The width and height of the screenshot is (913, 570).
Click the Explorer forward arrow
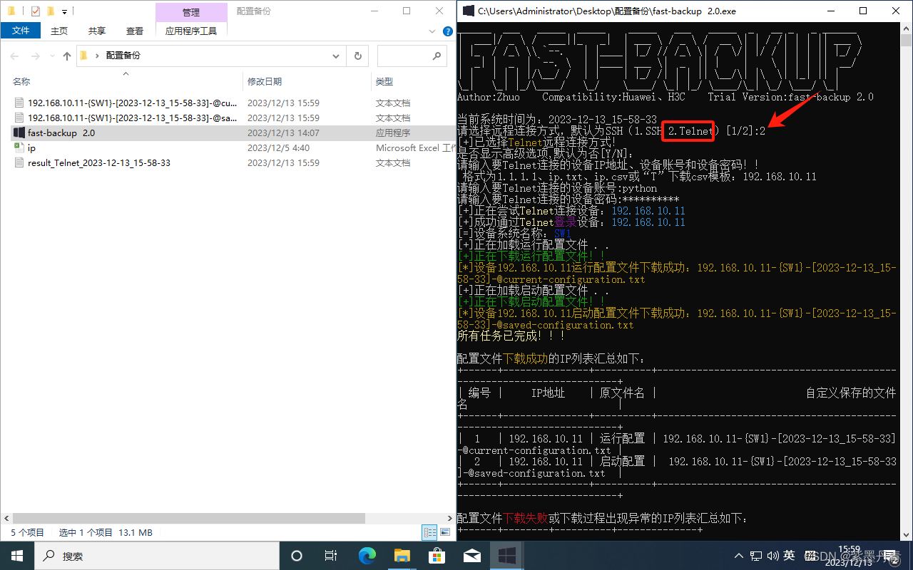[x=35, y=56]
